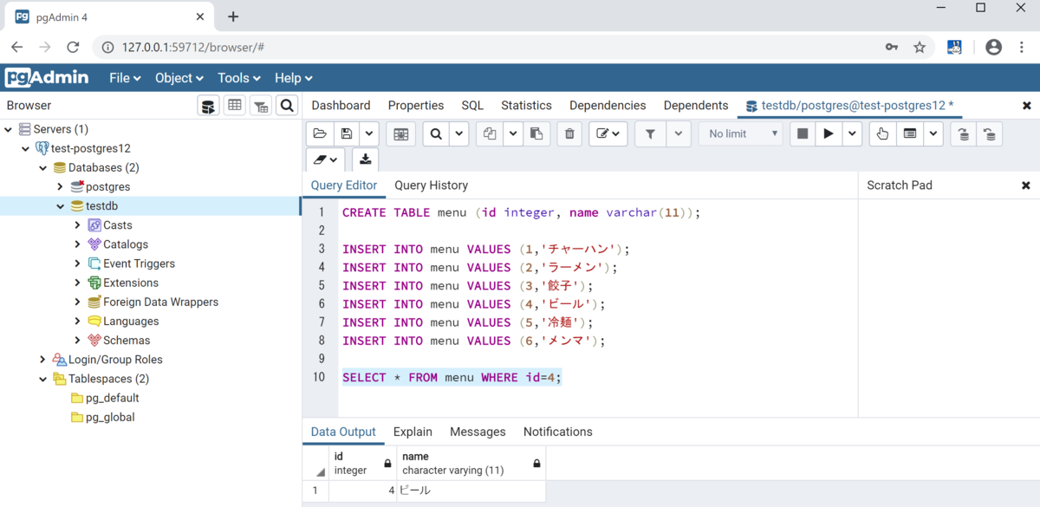
Task: Click the Paste icon in query toolbar
Action: coord(536,133)
